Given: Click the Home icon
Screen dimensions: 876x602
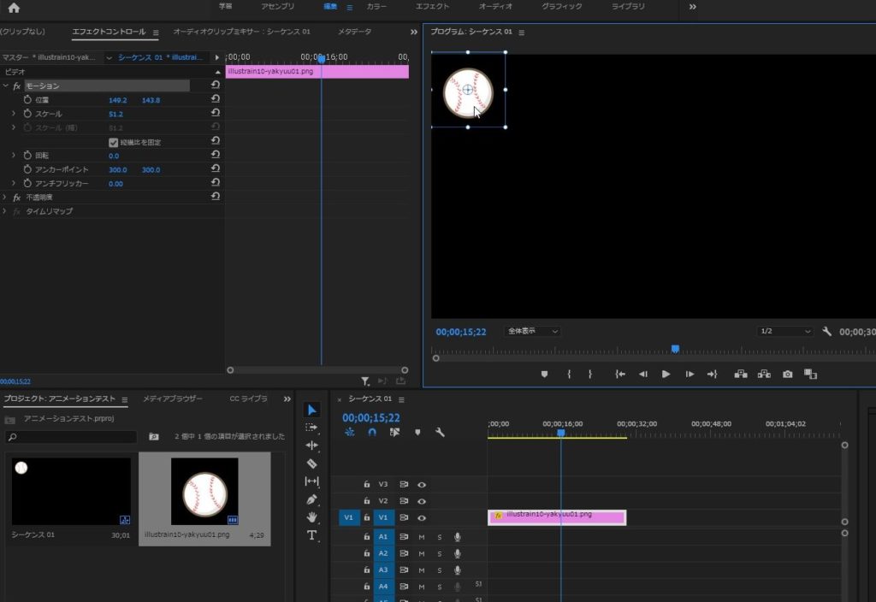Looking at the screenshot, I should (13, 8).
